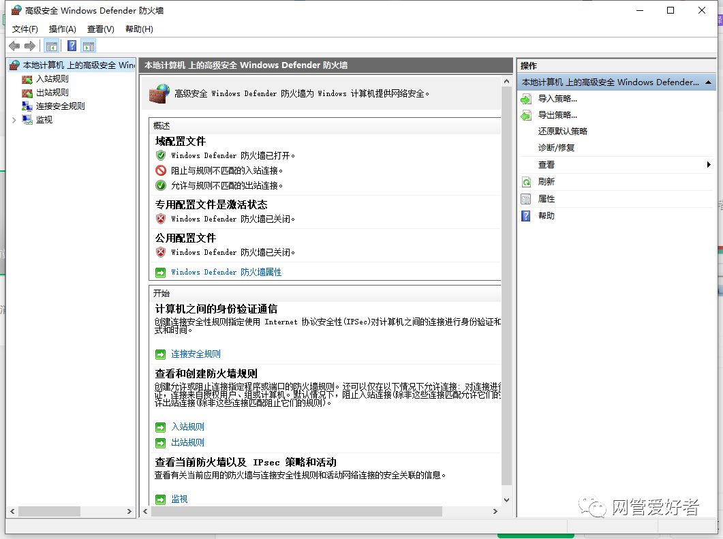Viewport: 723px width, 539px height.
Task: Toggle the show/hide console tree toolbar icon
Action: pos(52,46)
